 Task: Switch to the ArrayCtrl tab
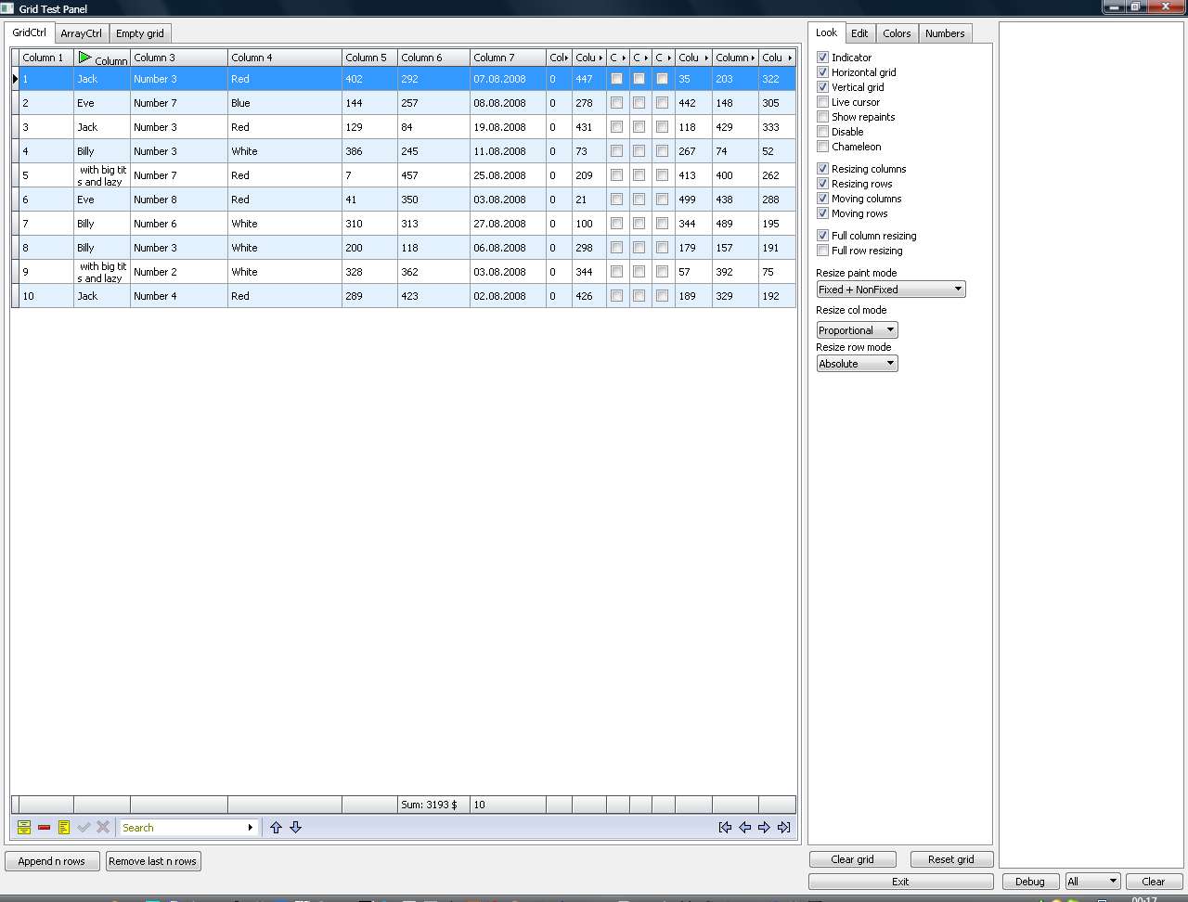[81, 33]
